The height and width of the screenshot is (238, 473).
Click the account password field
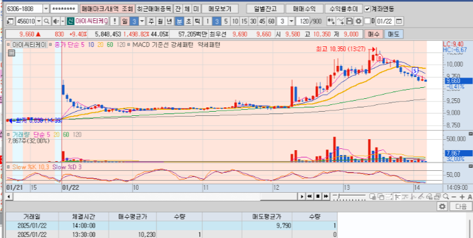coord(64,9)
